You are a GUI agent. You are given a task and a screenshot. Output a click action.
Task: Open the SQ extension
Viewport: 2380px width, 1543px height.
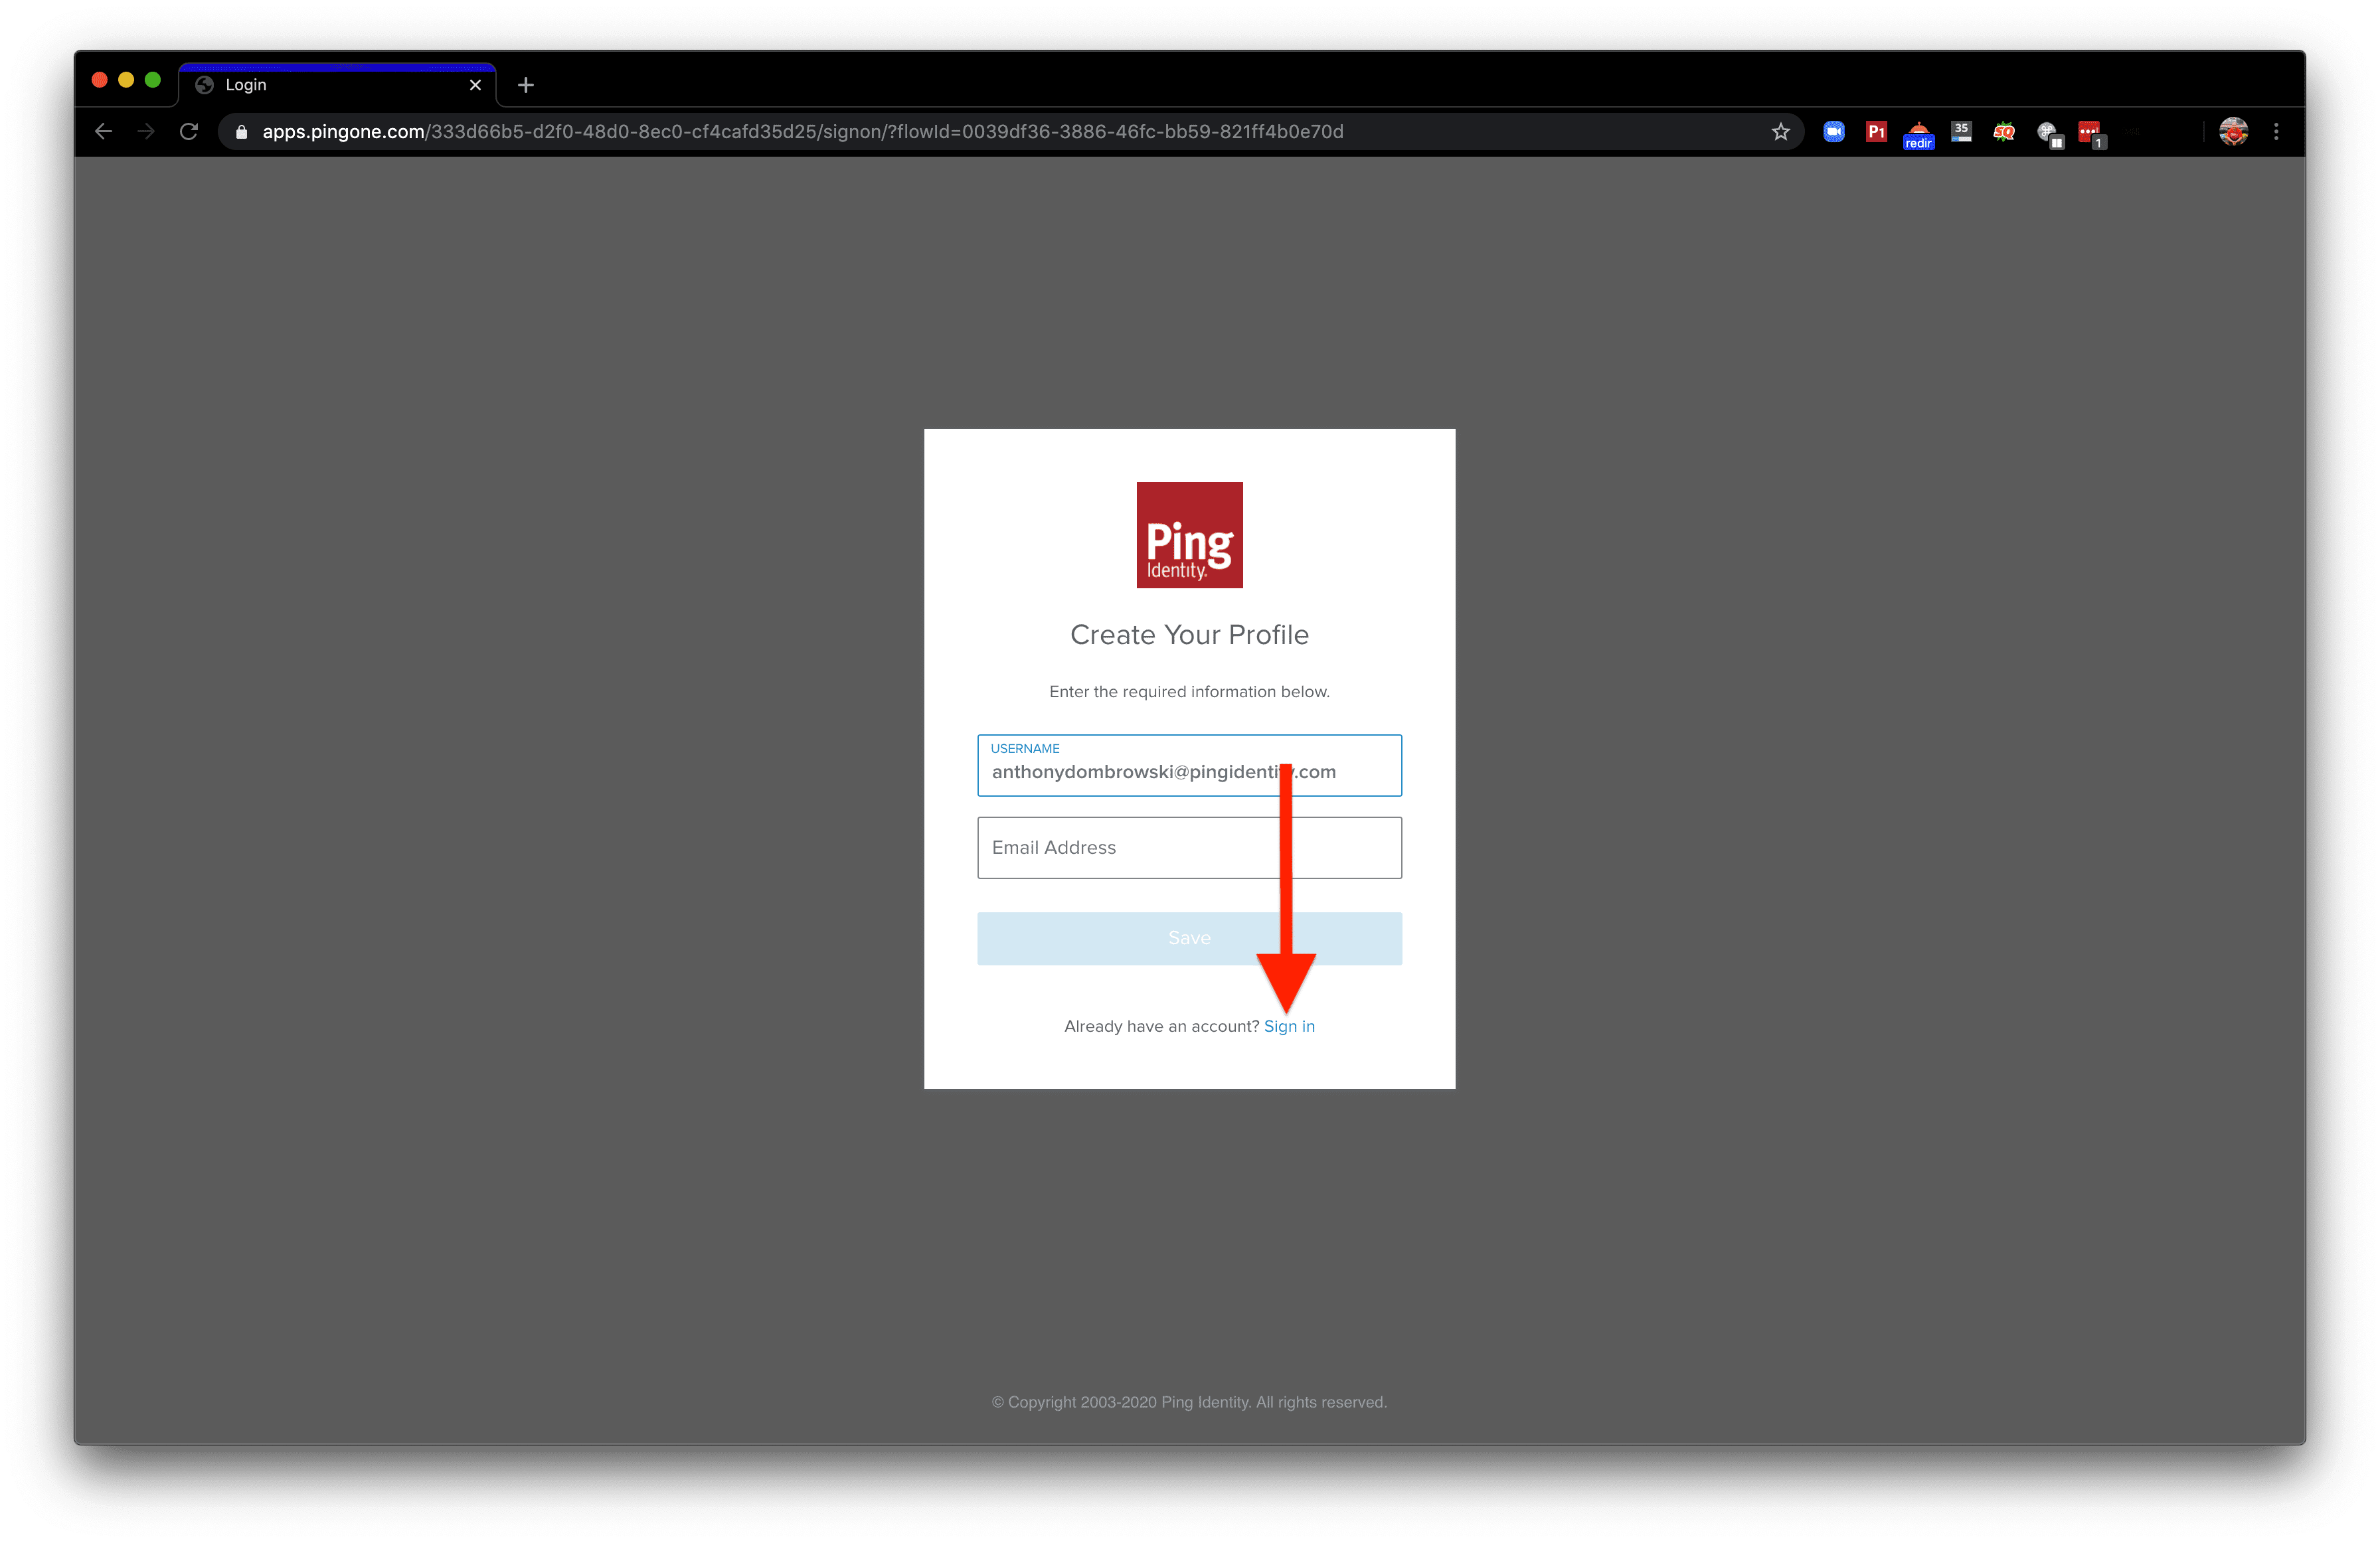(x=2004, y=132)
